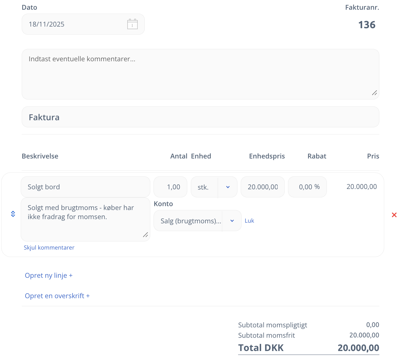Viewport: 403px width, 363px height.
Task: Click the Enhedspris field with 20.000,00
Action: [262, 187]
